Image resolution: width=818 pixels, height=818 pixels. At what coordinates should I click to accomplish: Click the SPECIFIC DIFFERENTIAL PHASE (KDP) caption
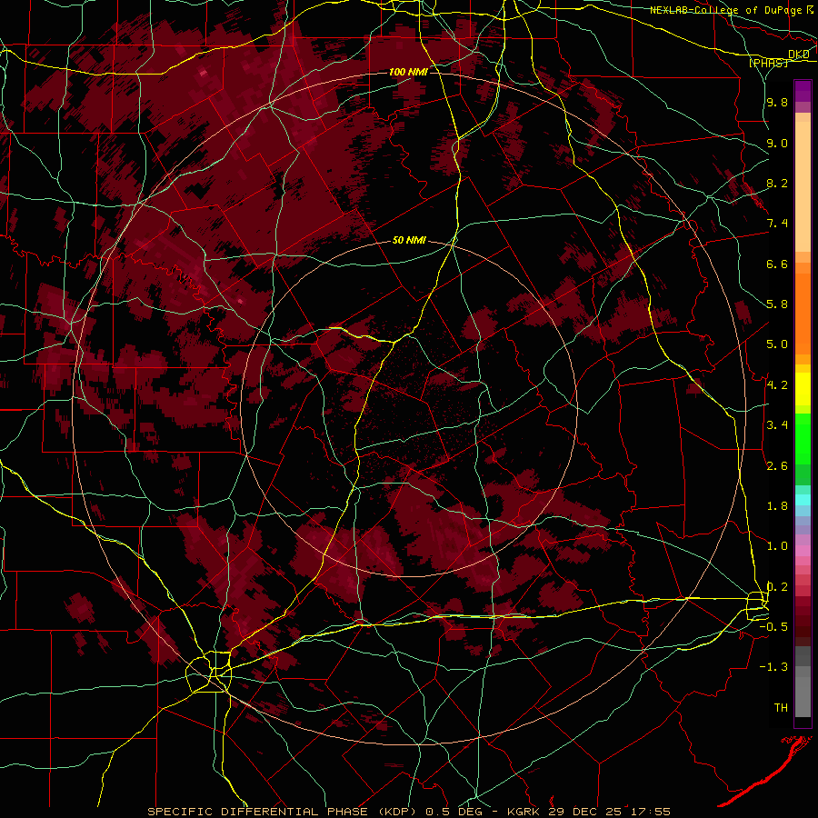click(284, 812)
